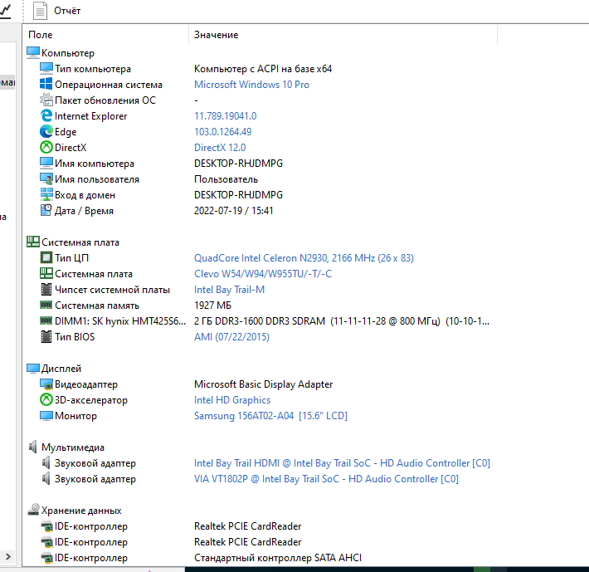The height and width of the screenshot is (572, 589).
Task: Open the DirectX 12.0 link
Action: (220, 148)
